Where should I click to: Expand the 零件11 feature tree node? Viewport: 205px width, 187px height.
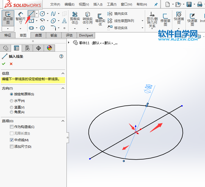coord(69,43)
